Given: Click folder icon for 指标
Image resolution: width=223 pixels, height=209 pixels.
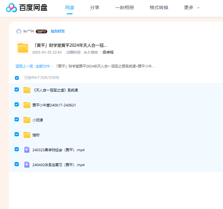Looking at the screenshot, I should [x=27, y=135].
